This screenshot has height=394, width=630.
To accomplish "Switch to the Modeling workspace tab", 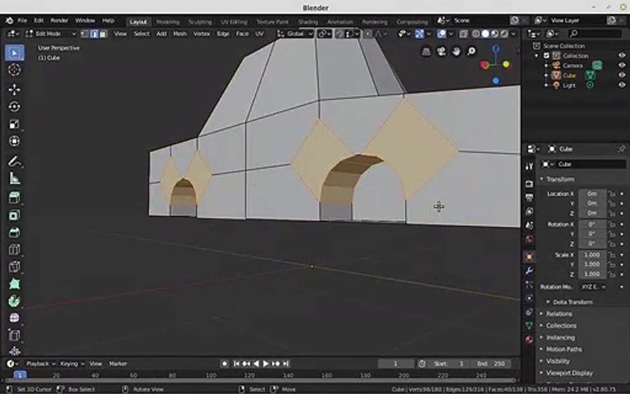I will tap(167, 22).
